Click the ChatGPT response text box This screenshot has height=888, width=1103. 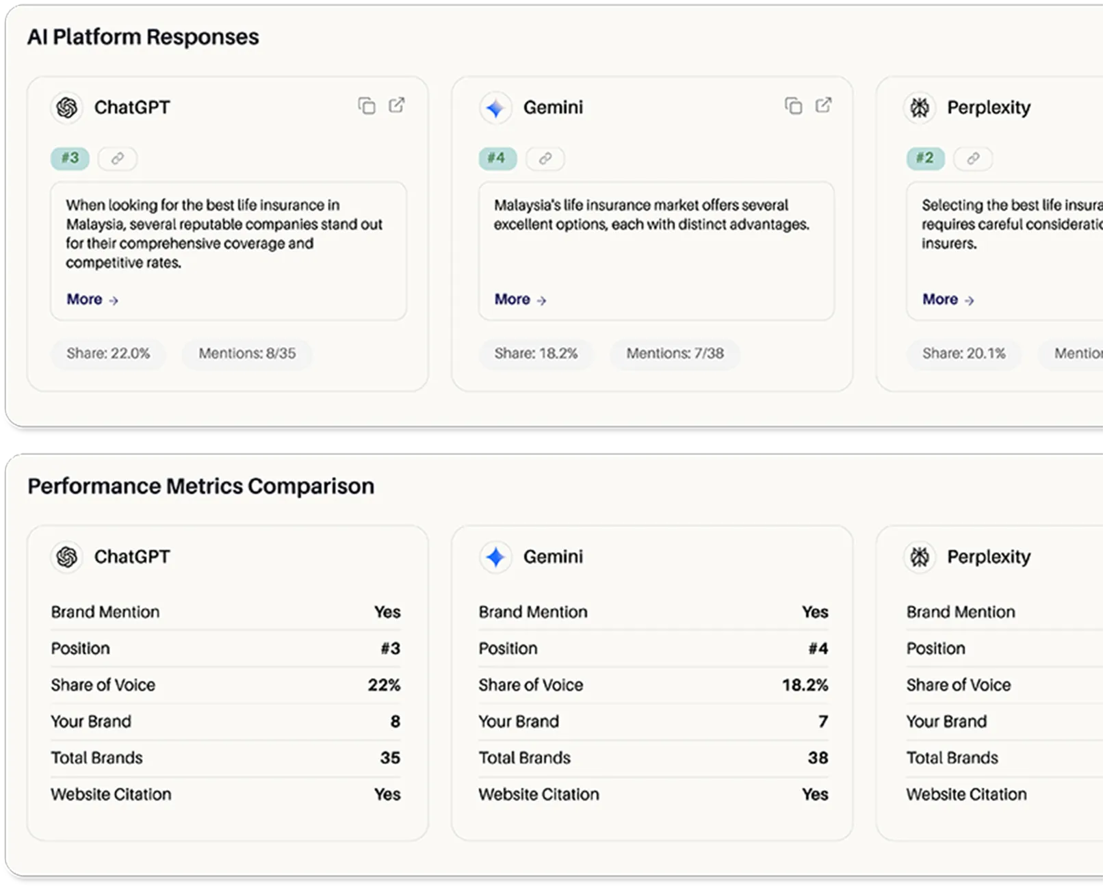point(229,251)
